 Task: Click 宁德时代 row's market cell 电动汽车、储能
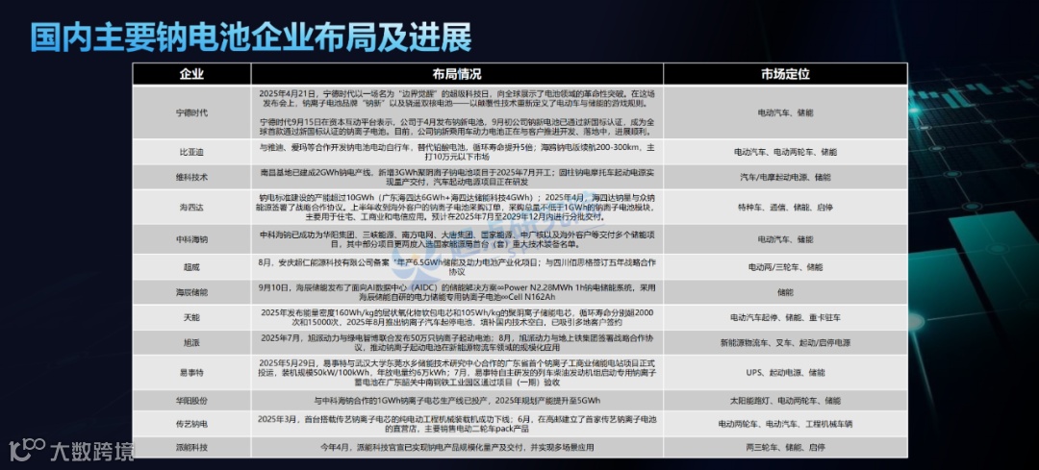tap(785, 112)
